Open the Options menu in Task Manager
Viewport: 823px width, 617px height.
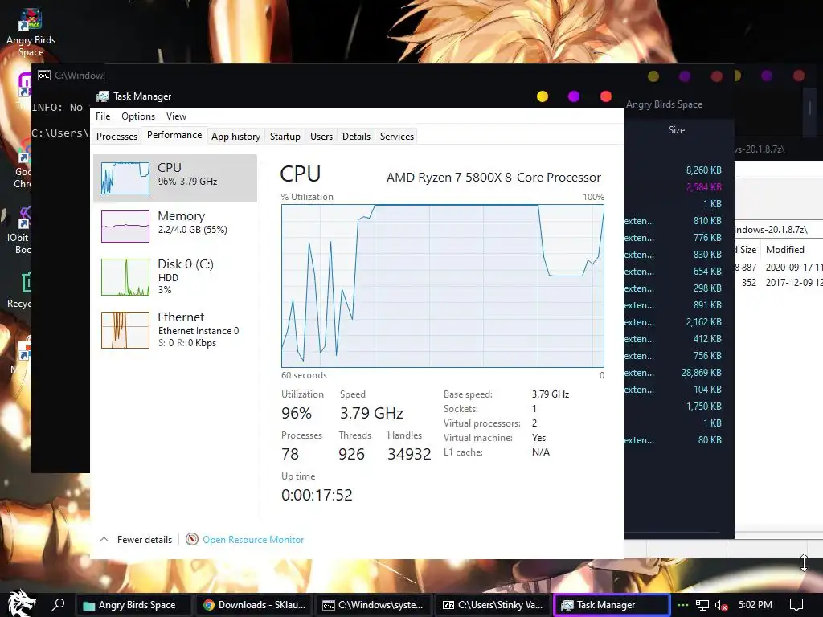tap(138, 116)
